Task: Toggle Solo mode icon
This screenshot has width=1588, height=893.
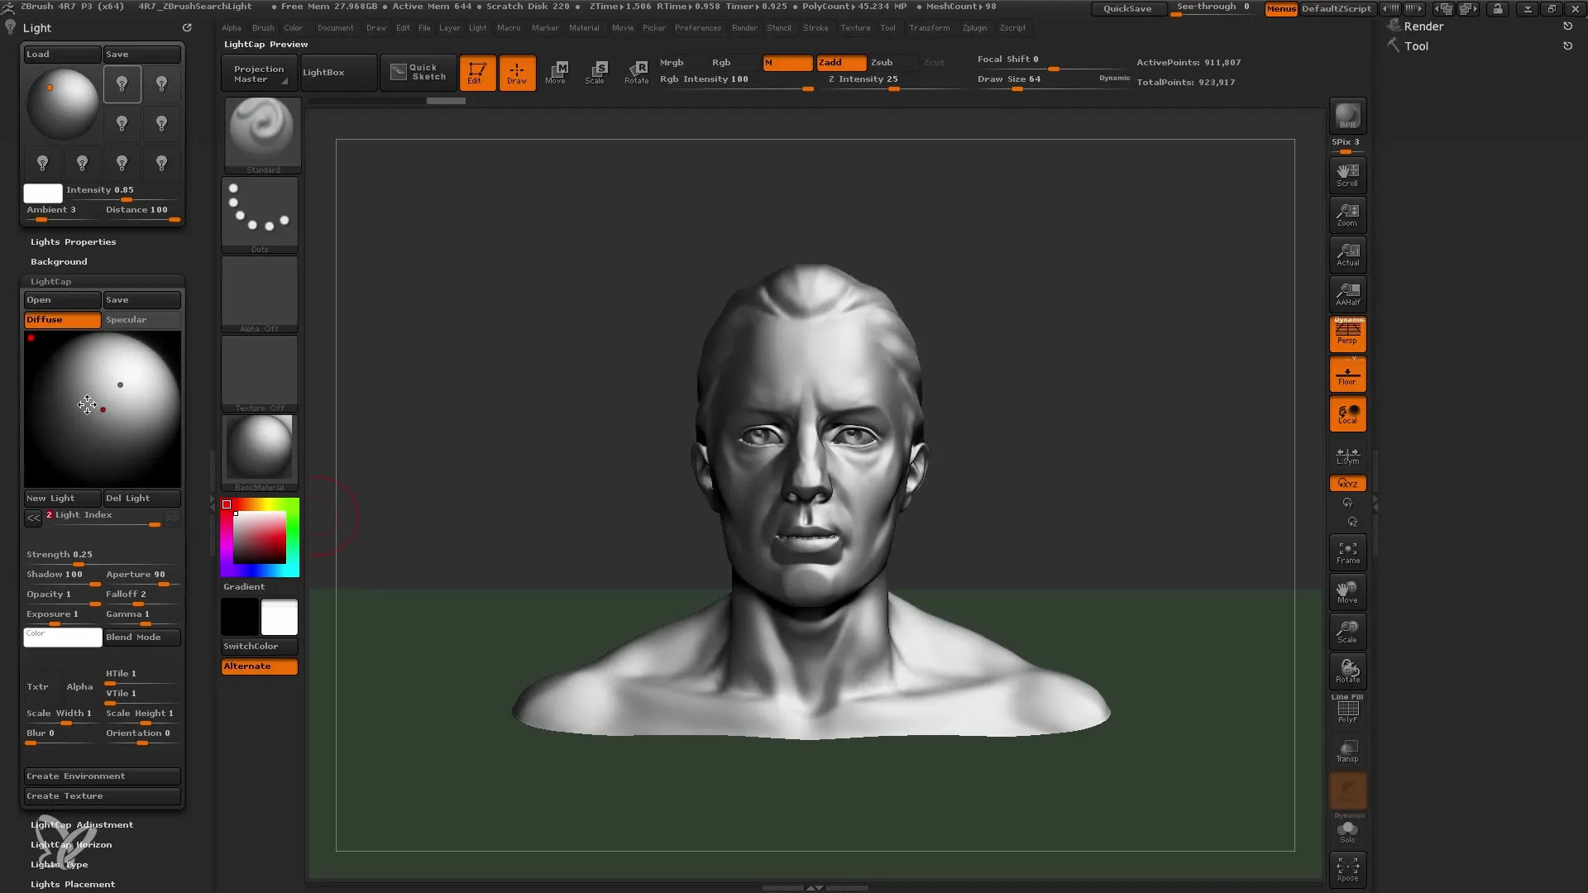Action: pyautogui.click(x=1347, y=830)
